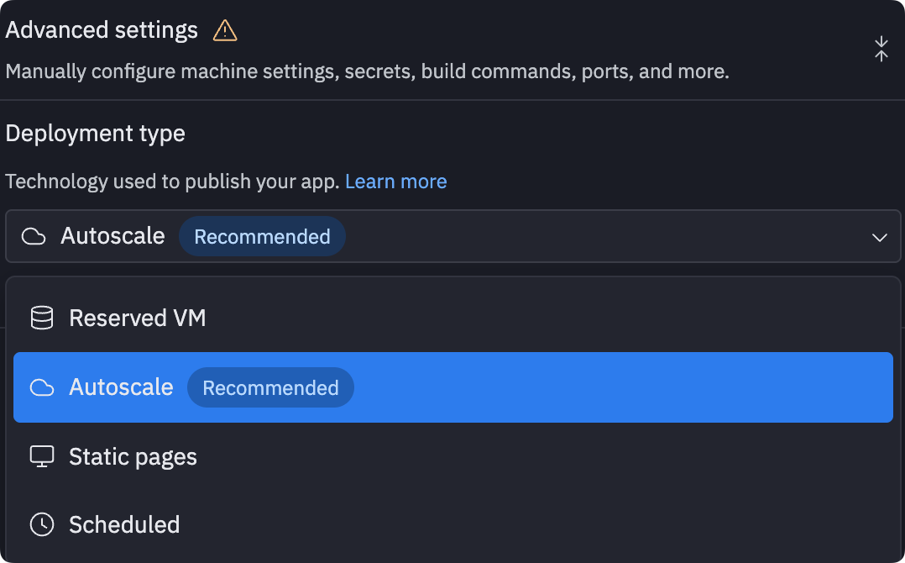Choose Scheduled from the deployment type list

tap(124, 524)
